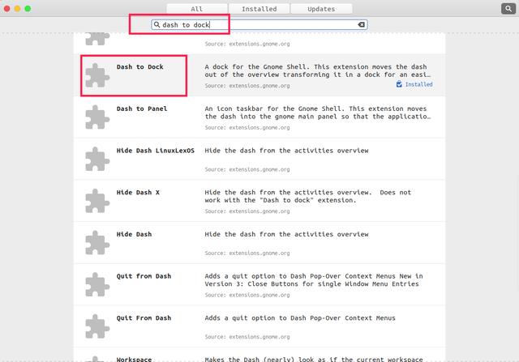Click the puzzle icon beside Hide Dash
This screenshot has width=519, height=362.
tap(97, 243)
